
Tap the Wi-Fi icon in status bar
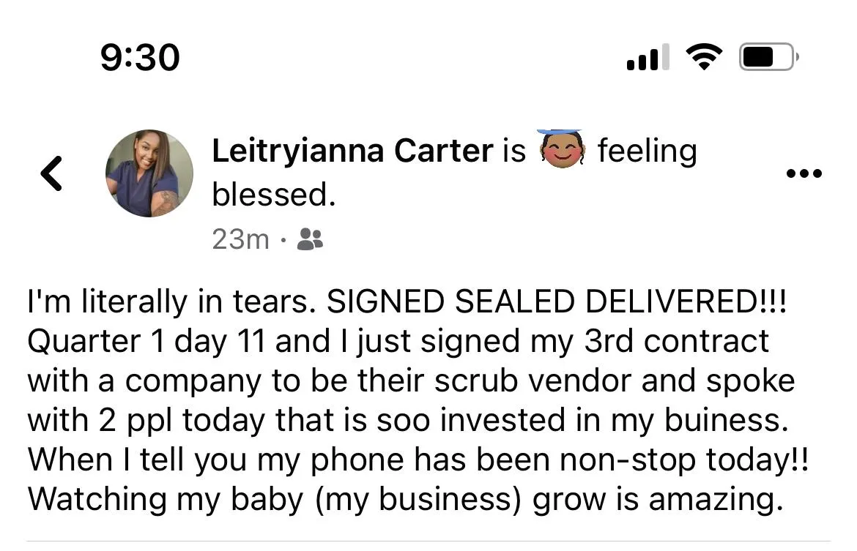(x=703, y=57)
